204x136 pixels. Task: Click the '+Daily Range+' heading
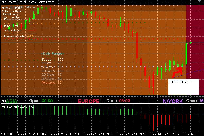pos(53,54)
